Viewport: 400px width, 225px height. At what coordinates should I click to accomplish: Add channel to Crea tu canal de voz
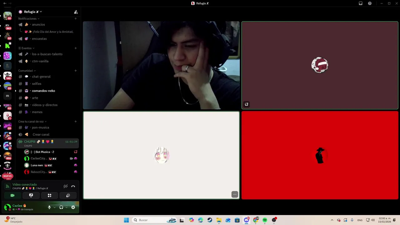click(76, 122)
